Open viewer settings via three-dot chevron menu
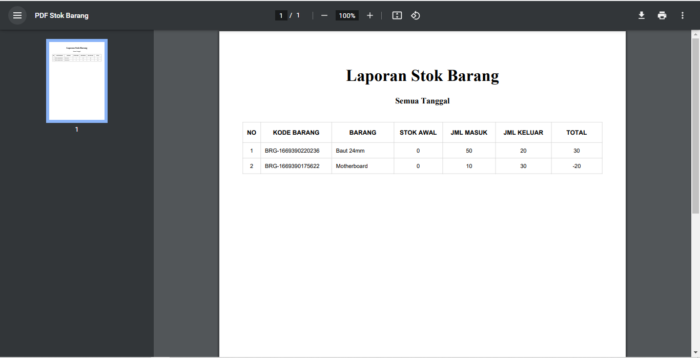 tap(682, 15)
